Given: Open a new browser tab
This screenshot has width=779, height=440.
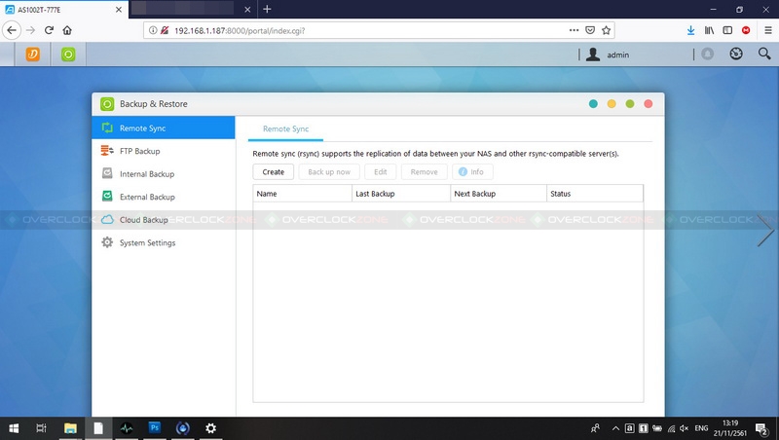Looking at the screenshot, I should [x=267, y=9].
